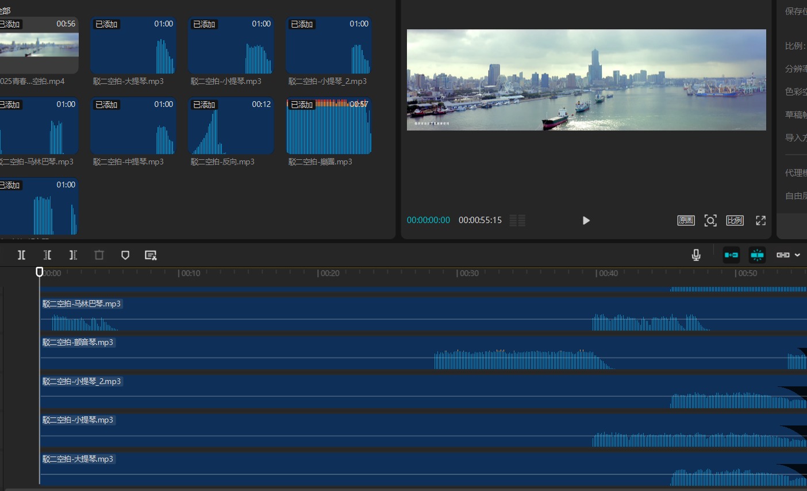Select the 大提琴.mp3 clip on the timeline
Image resolution: width=807 pixels, height=491 pixels.
(x=423, y=469)
